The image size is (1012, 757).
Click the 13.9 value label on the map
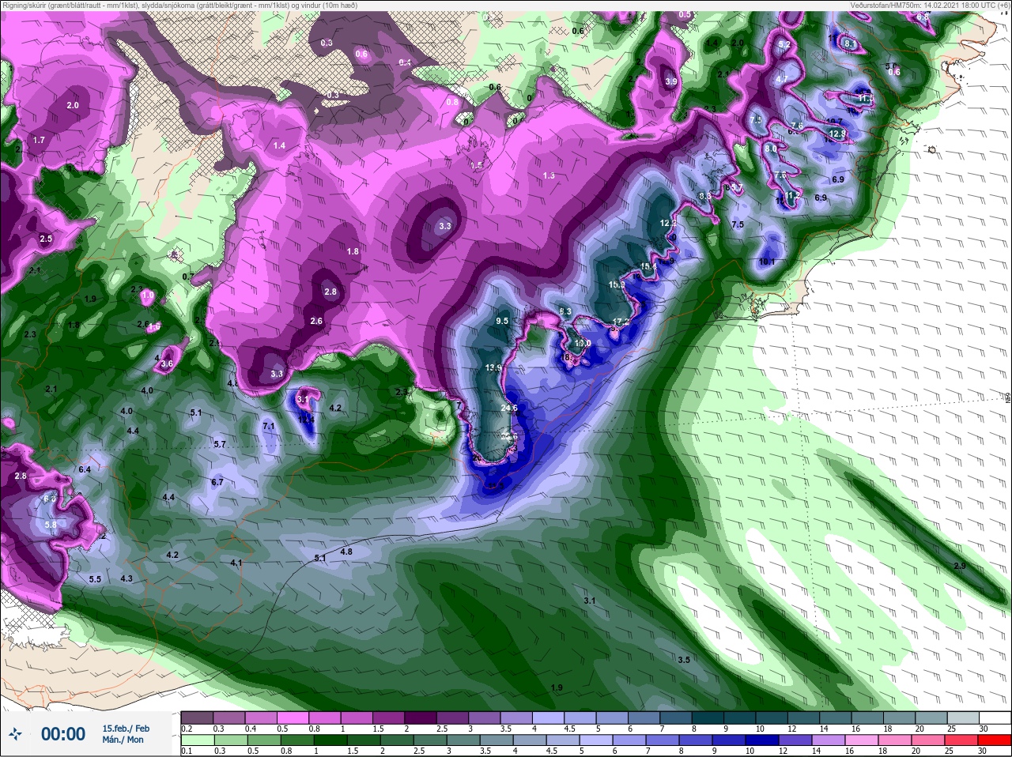coord(493,367)
